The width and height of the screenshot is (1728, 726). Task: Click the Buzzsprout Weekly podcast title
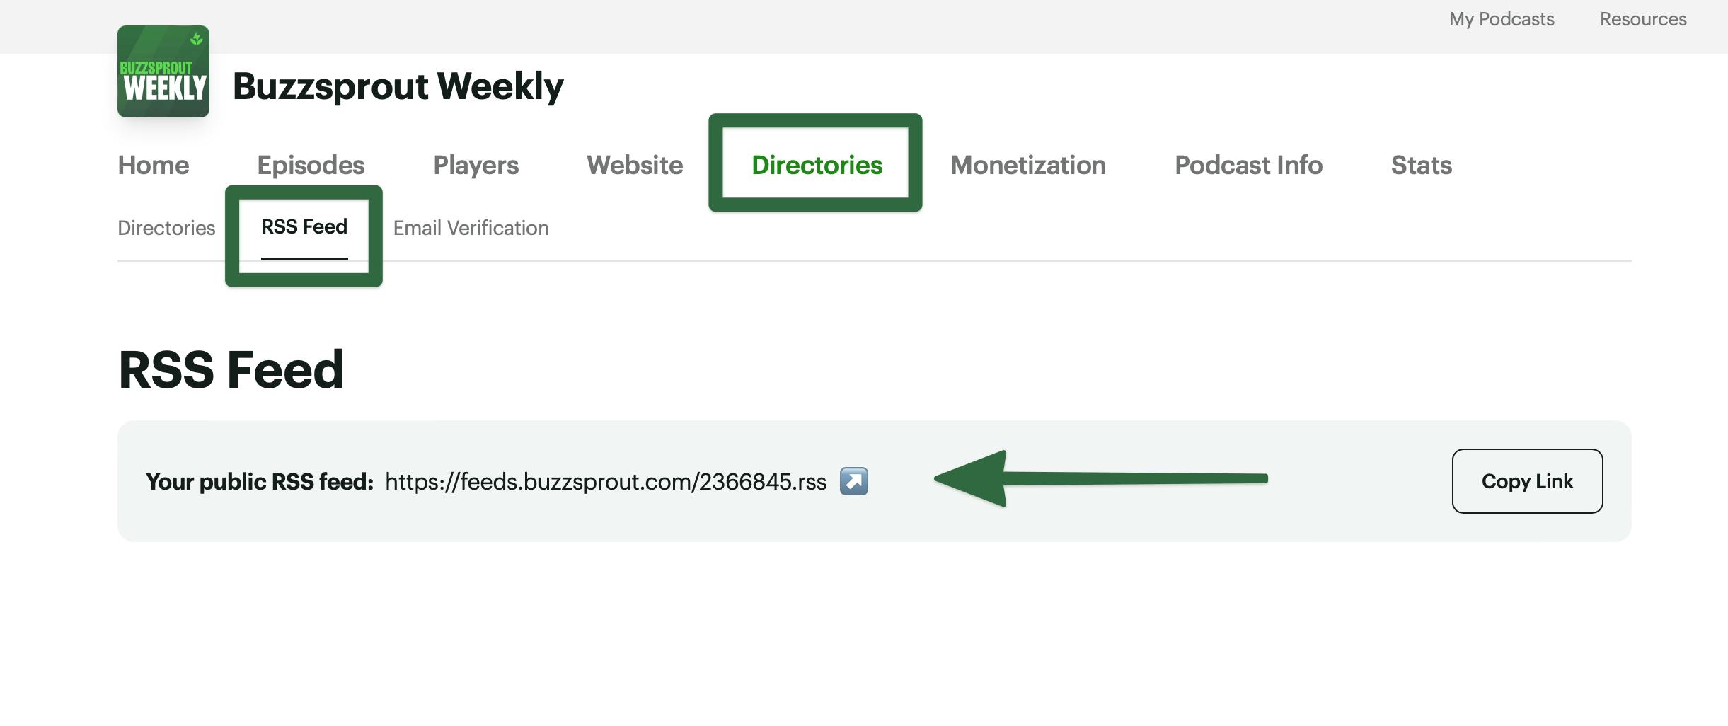click(x=398, y=86)
